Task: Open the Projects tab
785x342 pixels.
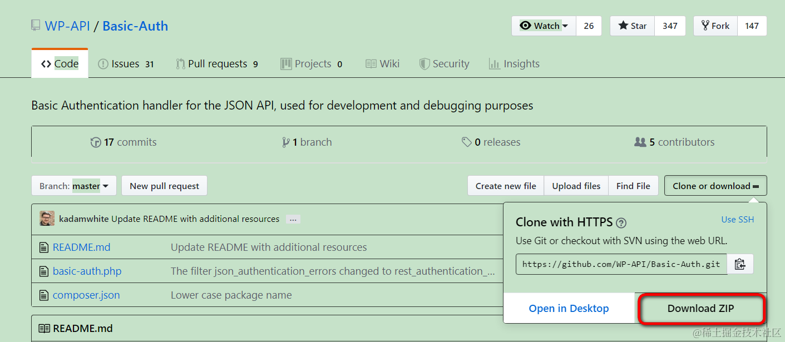Action: coord(312,64)
